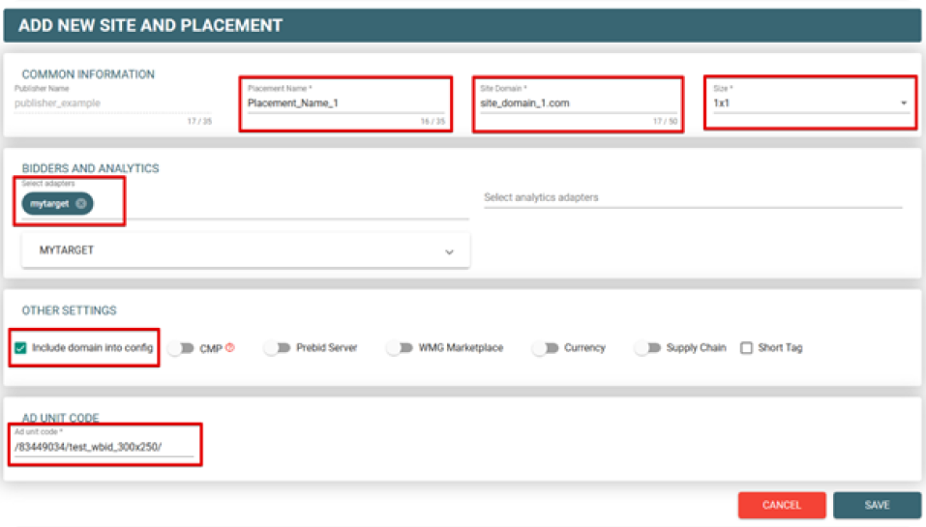Enable the Supply Chain switch
The width and height of the screenshot is (926, 527).
(x=648, y=347)
